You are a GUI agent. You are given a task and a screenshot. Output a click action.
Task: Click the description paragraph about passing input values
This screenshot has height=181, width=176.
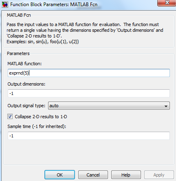(85, 33)
